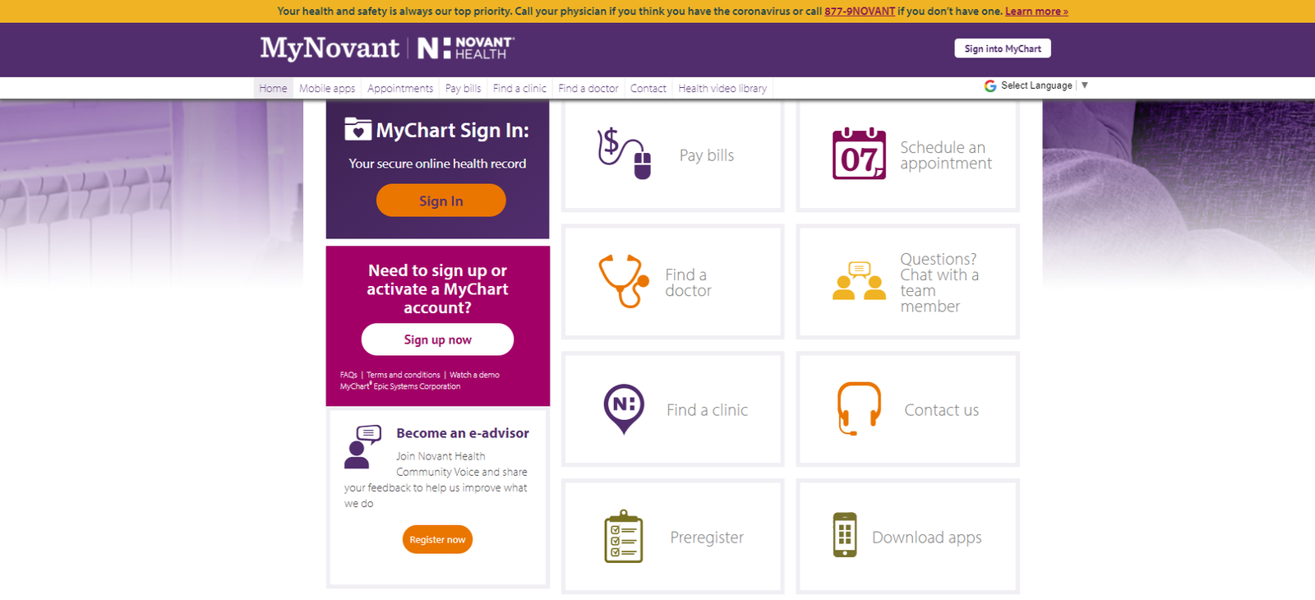Click the Google logo beside Select Language
This screenshot has width=1315, height=600.
[x=990, y=85]
